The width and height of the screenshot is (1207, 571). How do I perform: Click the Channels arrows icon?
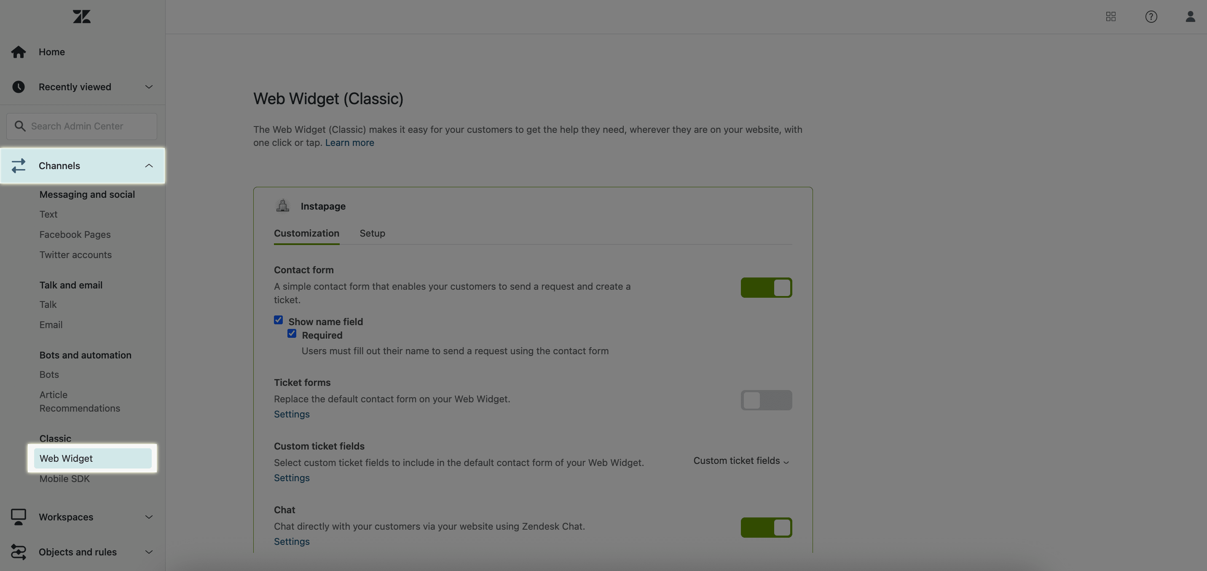pyautogui.click(x=19, y=165)
